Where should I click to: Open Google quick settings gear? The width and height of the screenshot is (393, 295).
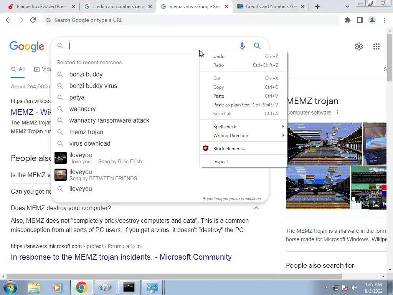(x=359, y=46)
